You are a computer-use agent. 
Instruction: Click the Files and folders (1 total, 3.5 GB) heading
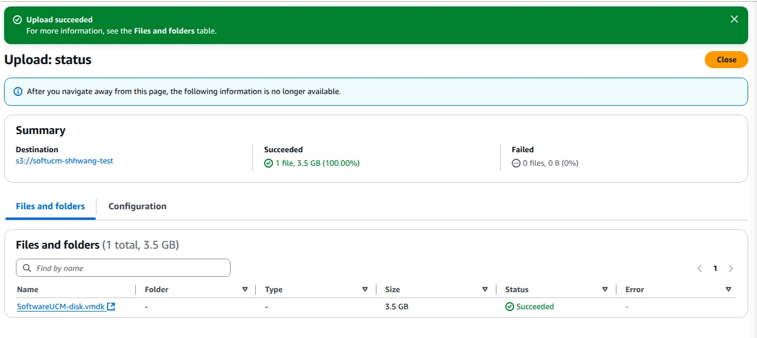[97, 245]
